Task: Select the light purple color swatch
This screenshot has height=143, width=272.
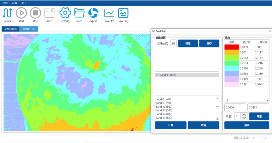Action: point(232,79)
